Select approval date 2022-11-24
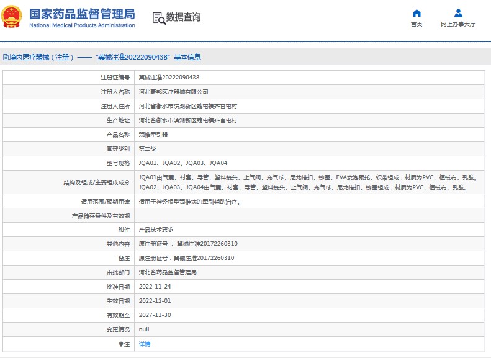 pyautogui.click(x=155, y=287)
